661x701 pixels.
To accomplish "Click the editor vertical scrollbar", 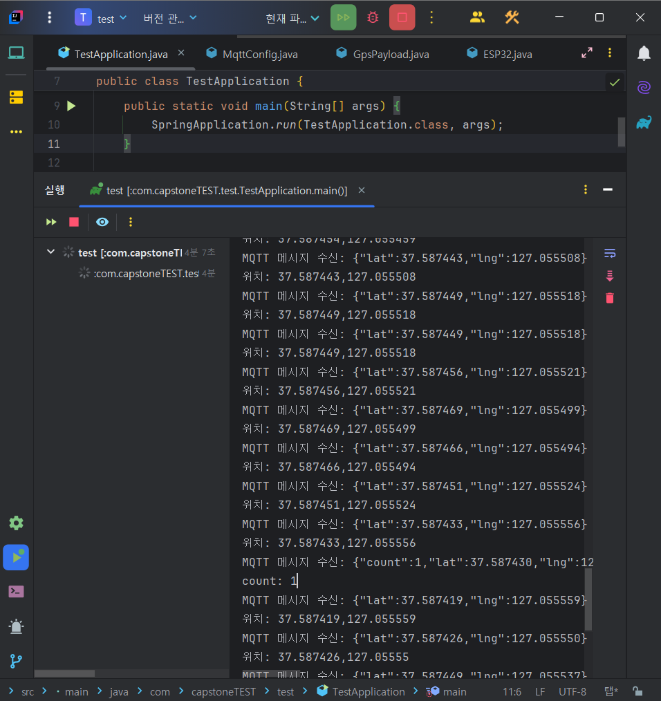I will (x=621, y=131).
